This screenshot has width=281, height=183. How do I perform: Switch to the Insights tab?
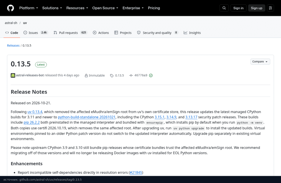click(192, 33)
